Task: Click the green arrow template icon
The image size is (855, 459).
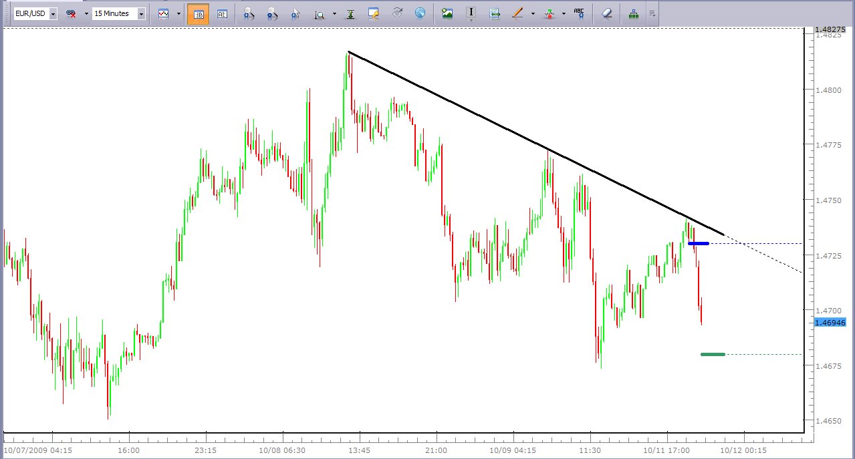Action: pos(495,13)
